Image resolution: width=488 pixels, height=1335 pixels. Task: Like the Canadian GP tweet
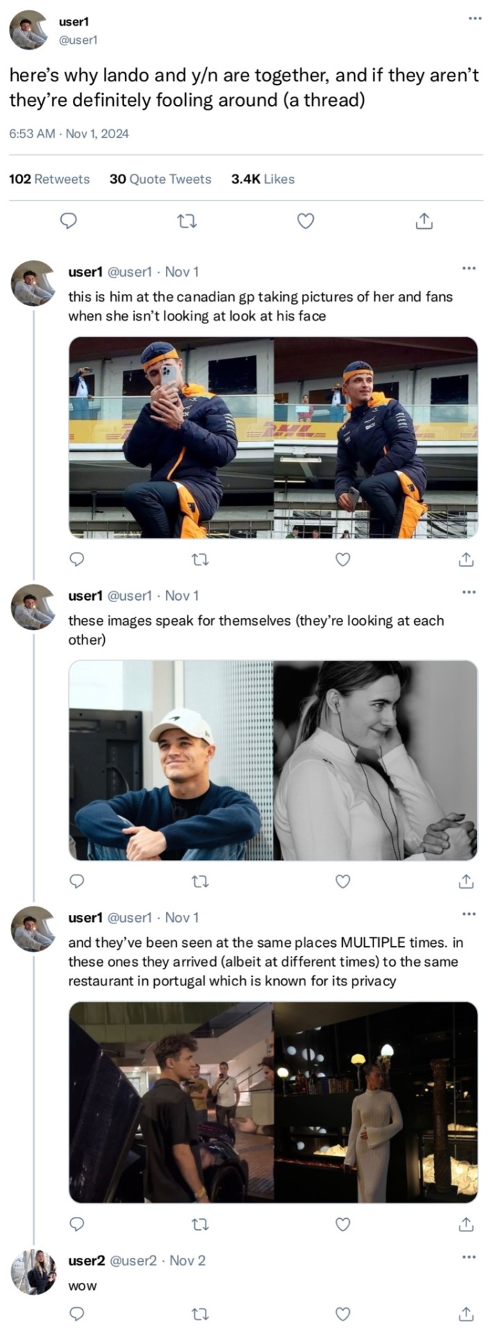click(343, 559)
